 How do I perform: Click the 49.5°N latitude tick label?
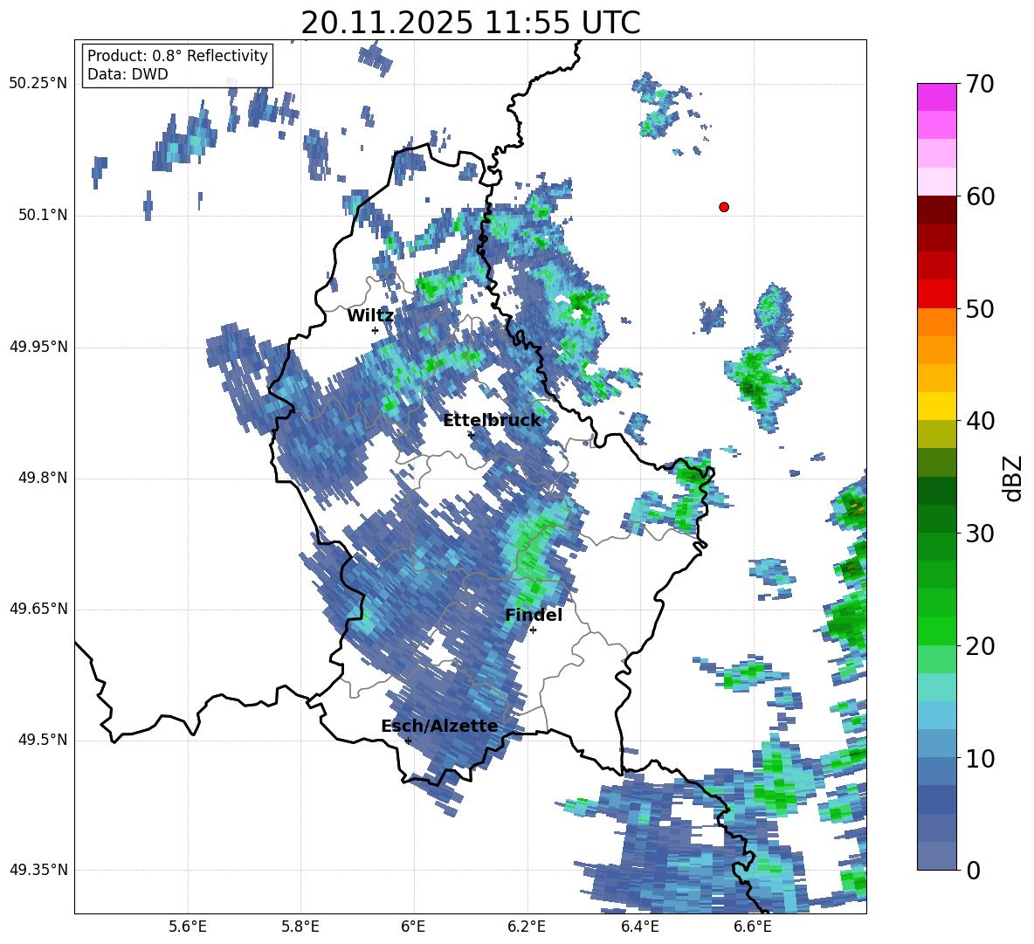42,740
